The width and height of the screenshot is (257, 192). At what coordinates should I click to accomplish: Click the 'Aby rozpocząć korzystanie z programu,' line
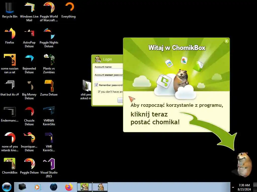tap(177, 105)
